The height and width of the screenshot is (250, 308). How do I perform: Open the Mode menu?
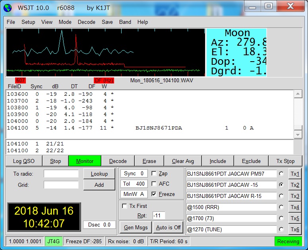point(65,22)
